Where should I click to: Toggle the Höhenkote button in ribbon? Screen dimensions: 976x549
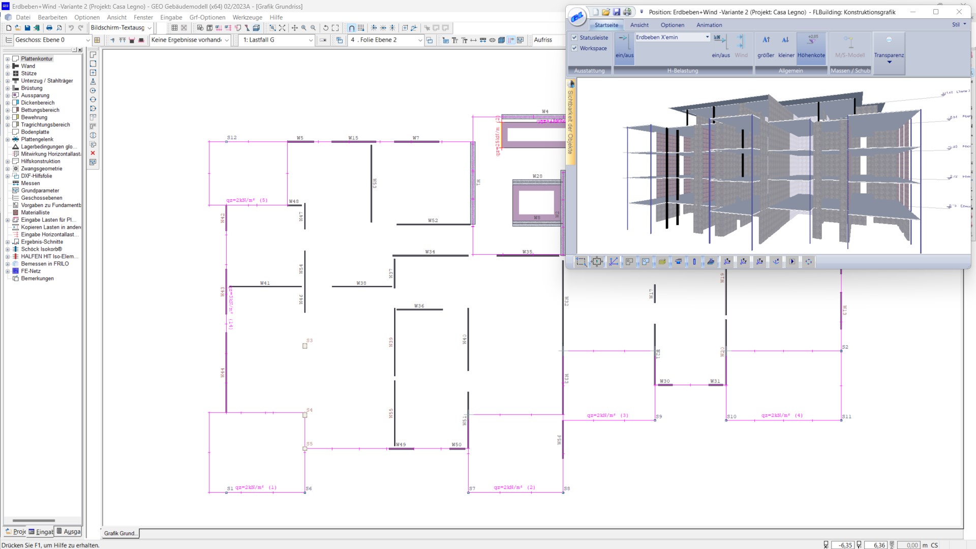point(811,46)
